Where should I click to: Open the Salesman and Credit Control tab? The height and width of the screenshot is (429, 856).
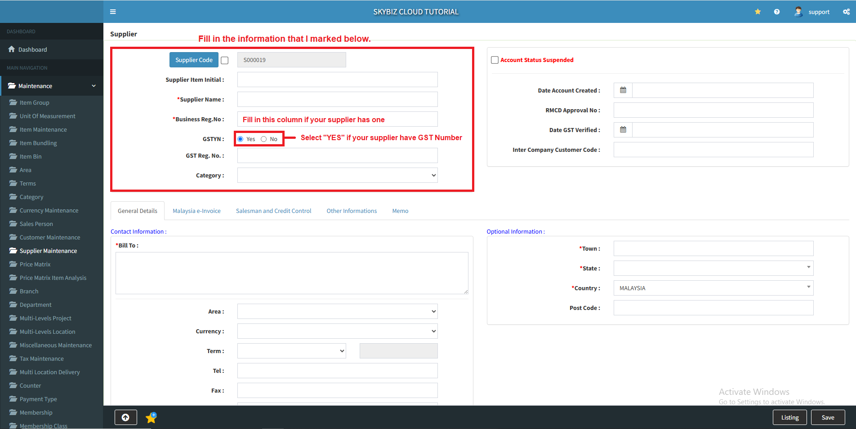(x=273, y=211)
